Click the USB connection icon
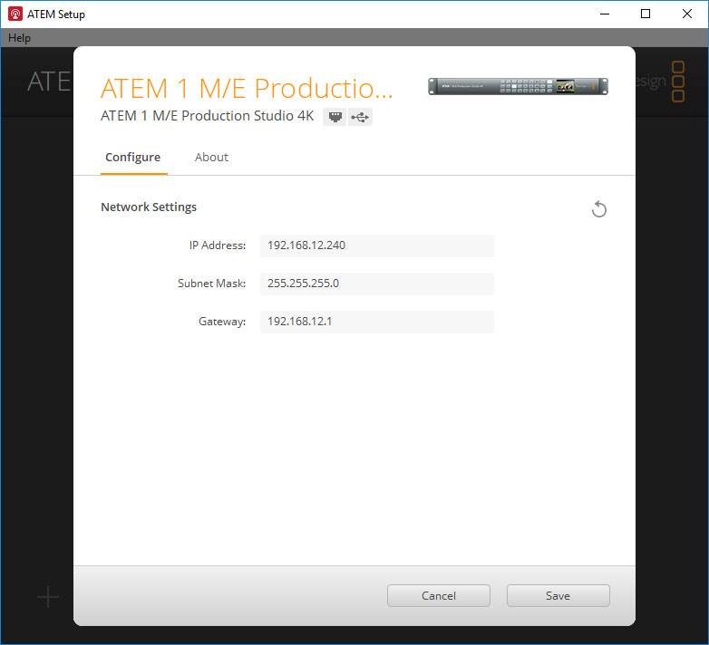Image resolution: width=709 pixels, height=645 pixels. (x=360, y=117)
